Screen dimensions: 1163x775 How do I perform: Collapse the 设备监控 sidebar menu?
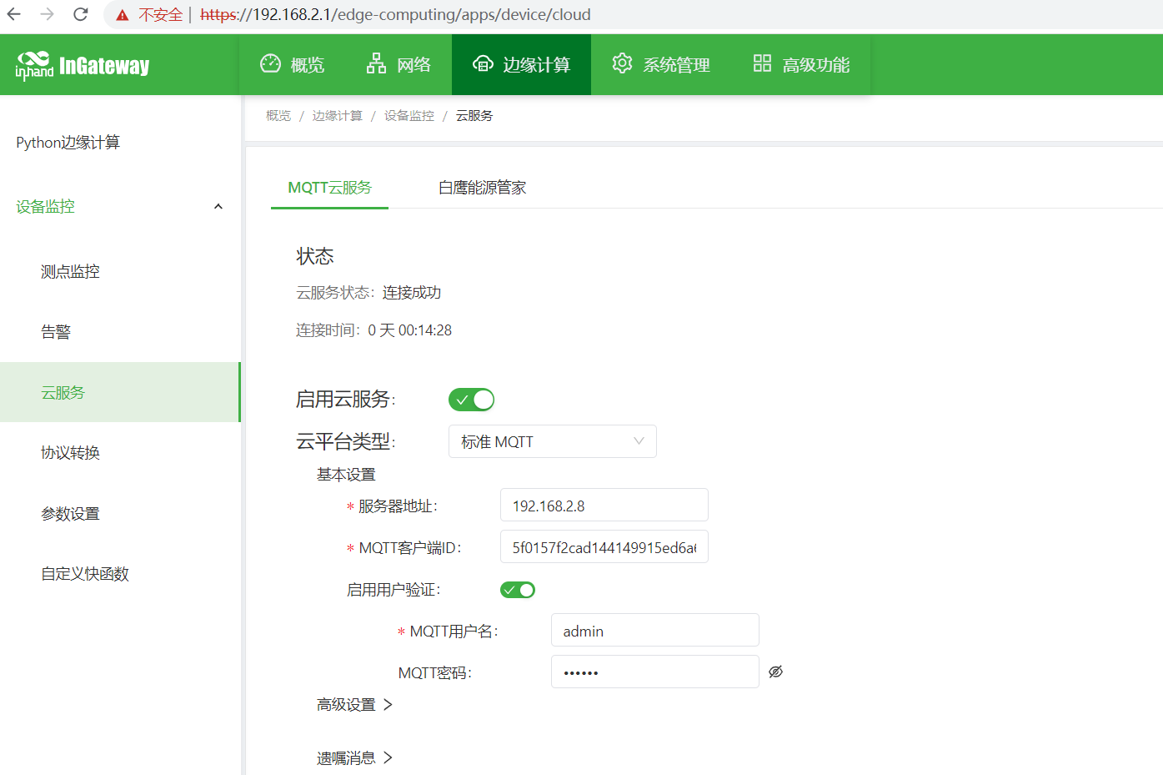(218, 207)
